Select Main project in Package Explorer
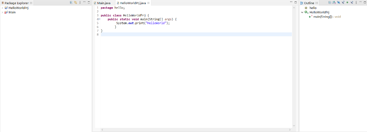This screenshot has width=367, height=132. click(x=12, y=12)
